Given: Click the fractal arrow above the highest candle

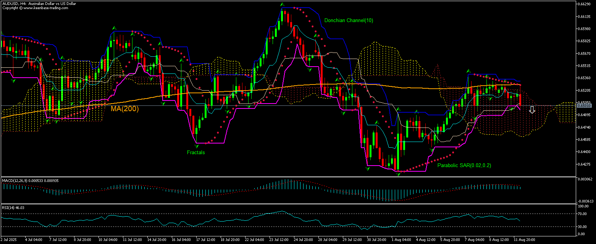Looking at the screenshot, I should [x=282, y=5].
